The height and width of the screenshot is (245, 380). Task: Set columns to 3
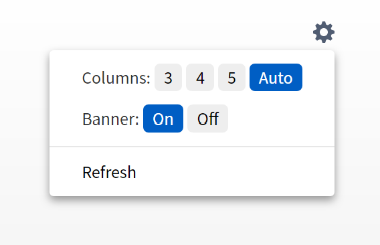(168, 78)
